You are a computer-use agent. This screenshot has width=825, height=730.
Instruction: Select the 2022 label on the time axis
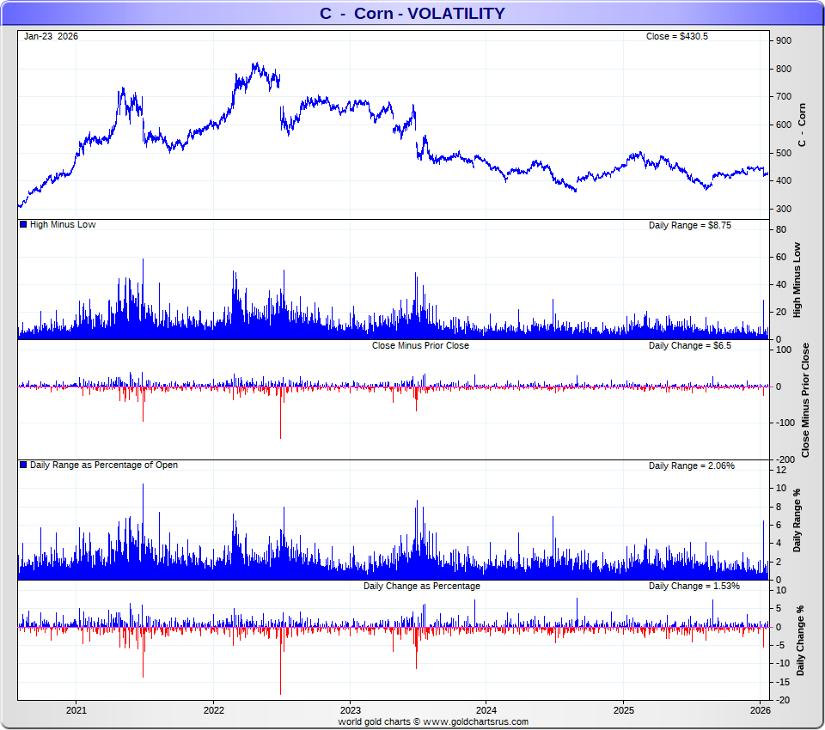[213, 710]
